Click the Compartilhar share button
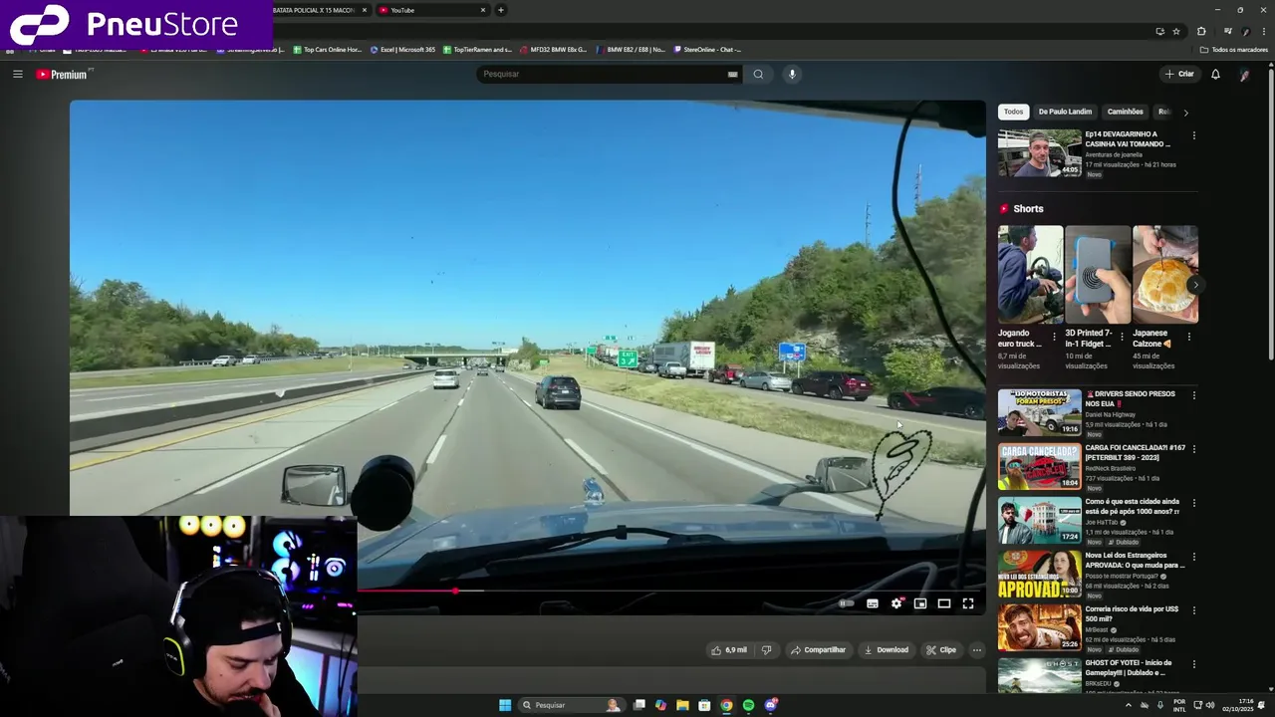Screen dimensions: 1275x717 coord(818,650)
